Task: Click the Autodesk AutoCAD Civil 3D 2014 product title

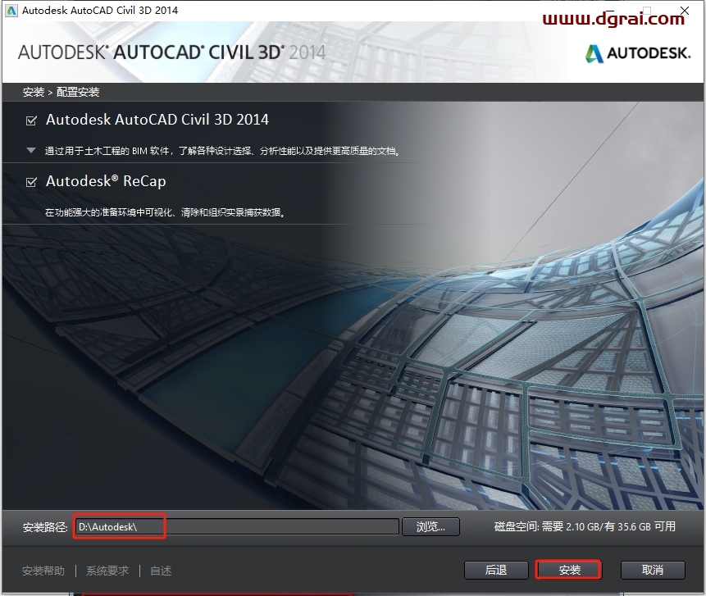Action: click(157, 120)
